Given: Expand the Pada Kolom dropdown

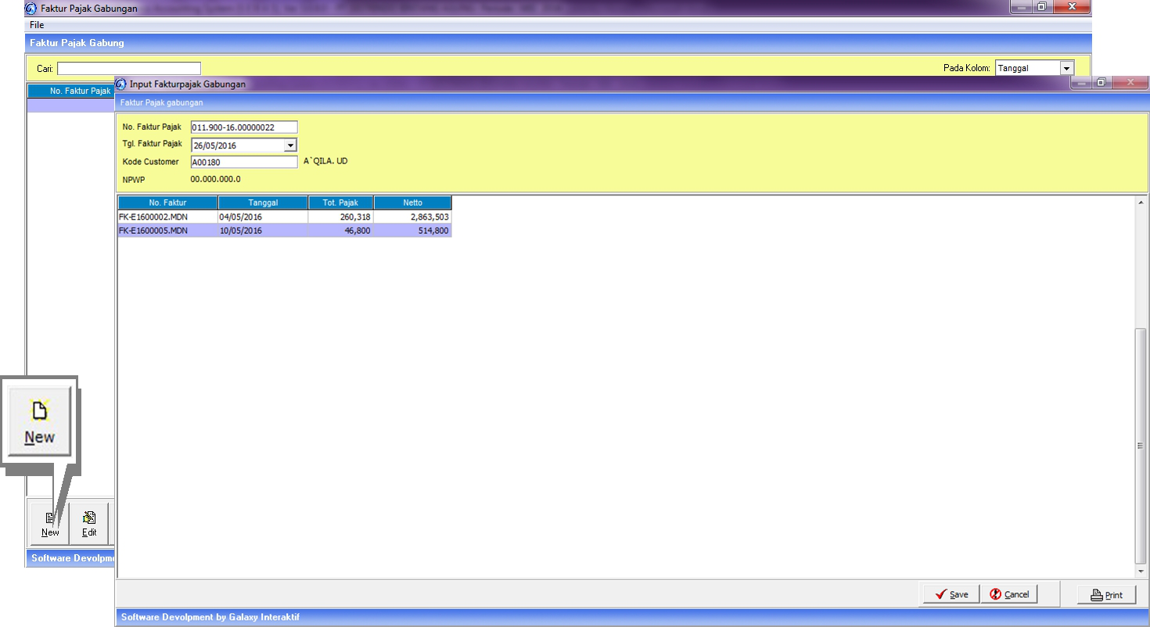Looking at the screenshot, I should pyautogui.click(x=1066, y=69).
